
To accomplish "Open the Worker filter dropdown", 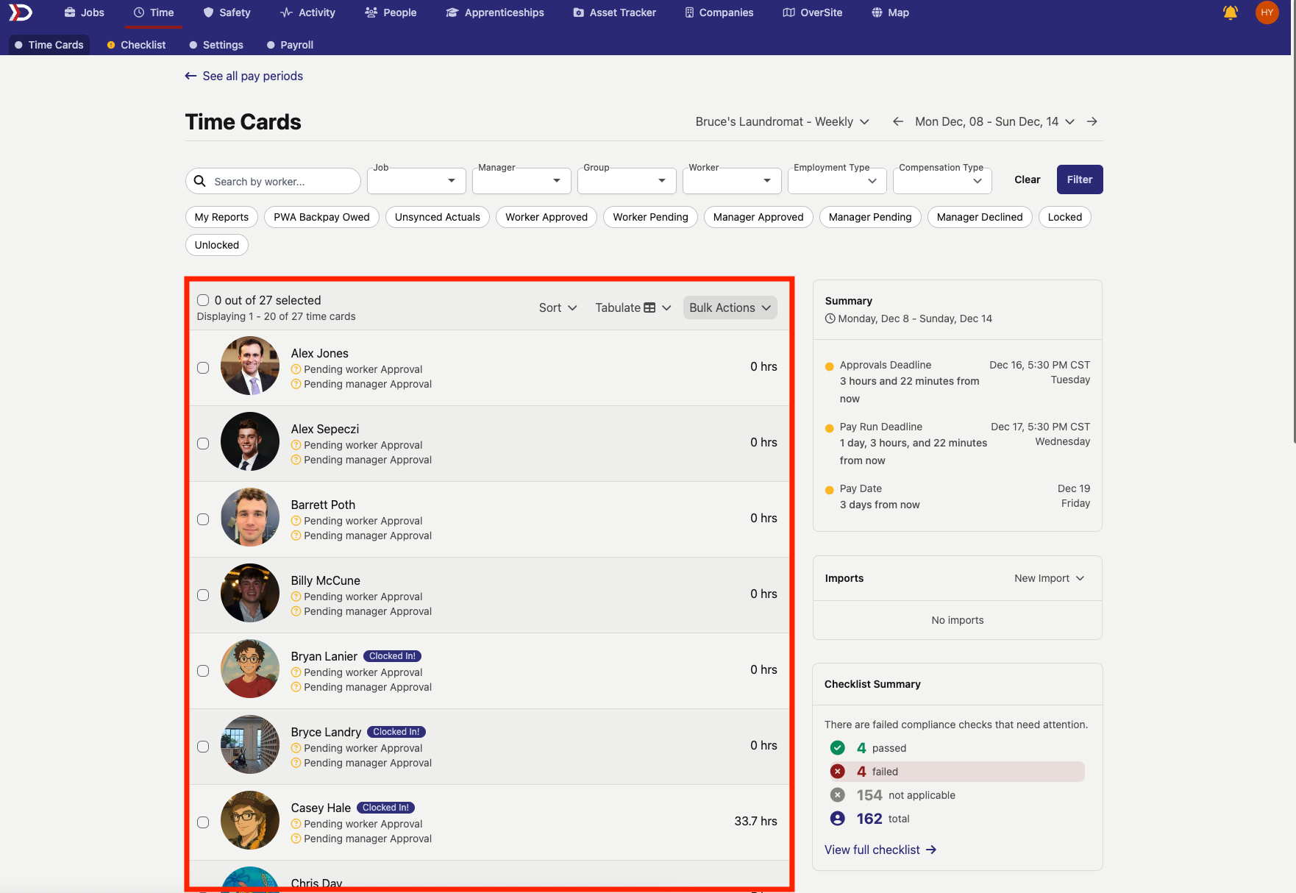I will click(732, 181).
